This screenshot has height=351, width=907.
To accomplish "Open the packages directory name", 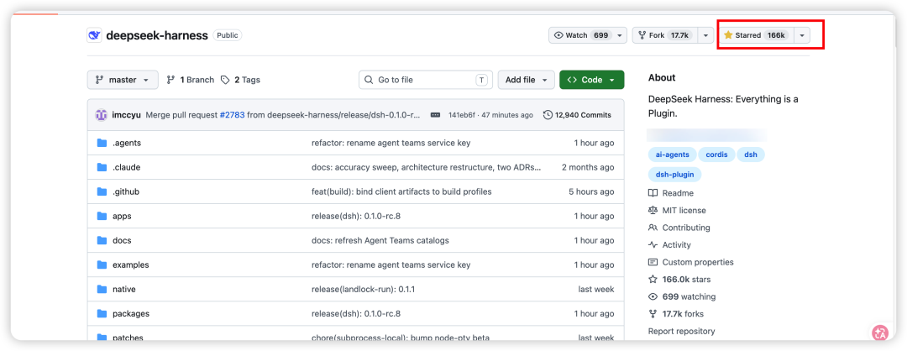I will click(x=131, y=313).
